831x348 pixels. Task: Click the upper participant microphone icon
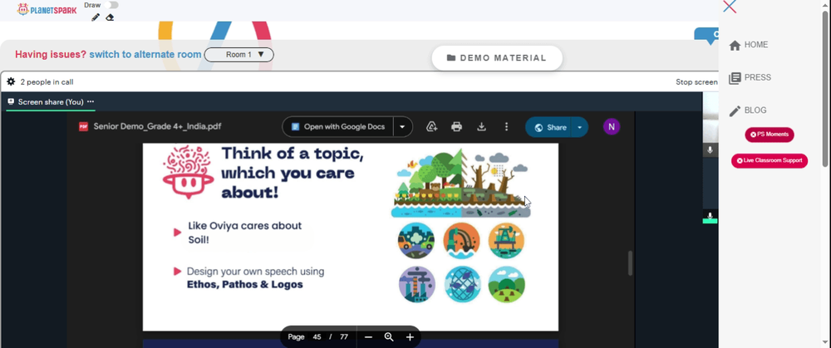[x=711, y=150]
